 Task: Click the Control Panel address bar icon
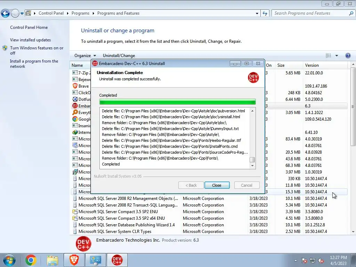[x=29, y=13]
